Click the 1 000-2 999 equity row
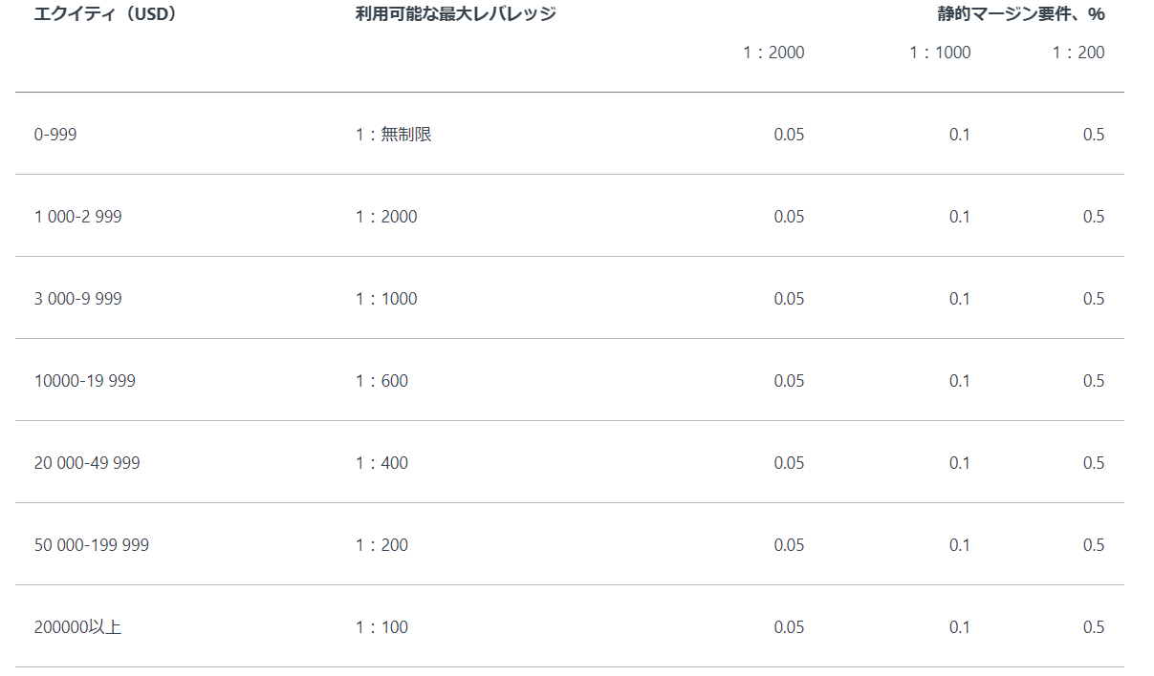 click(x=77, y=217)
